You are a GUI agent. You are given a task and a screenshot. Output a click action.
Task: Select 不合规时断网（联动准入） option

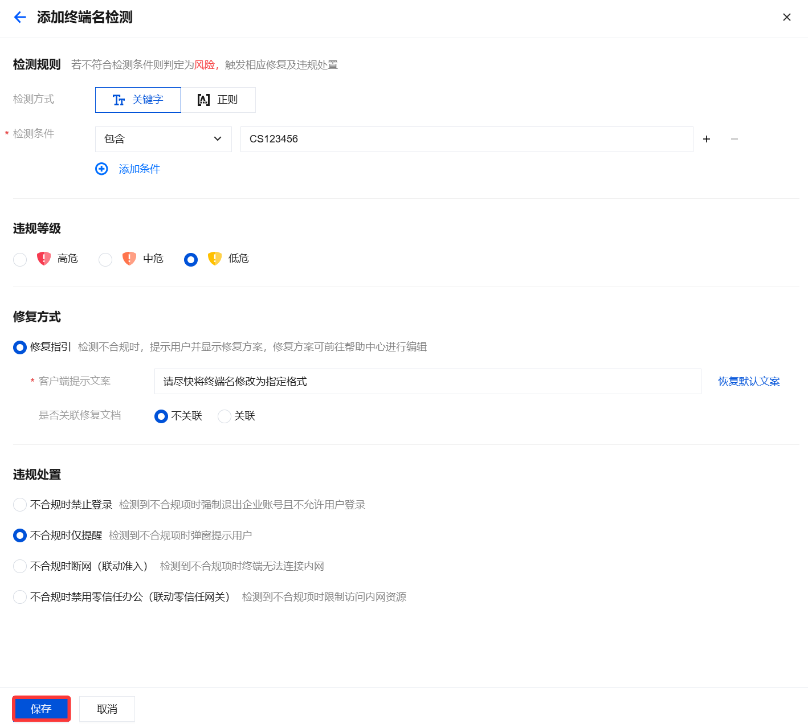(x=20, y=566)
